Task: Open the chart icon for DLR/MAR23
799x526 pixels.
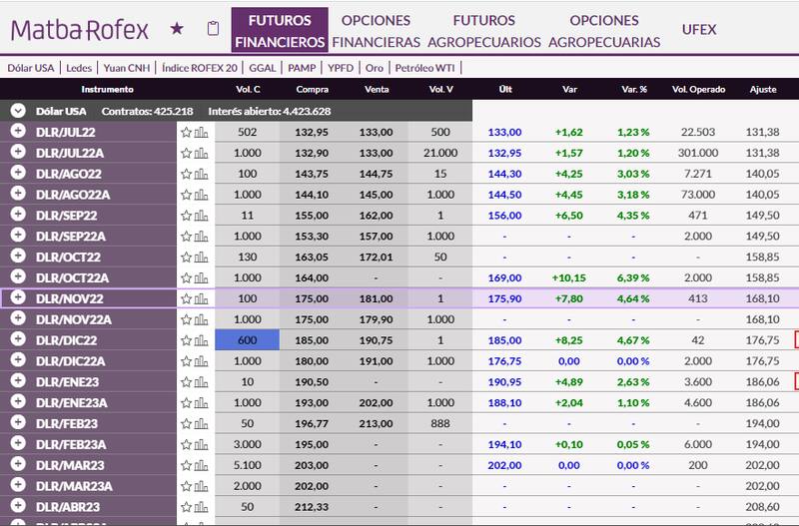Action: pos(202,465)
